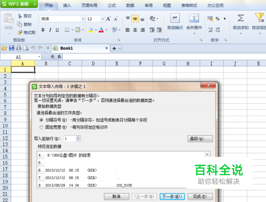Click Merge and Center (合并居中) icon
The height and width of the screenshot is (202, 266).
pyautogui.click(x=194, y=18)
